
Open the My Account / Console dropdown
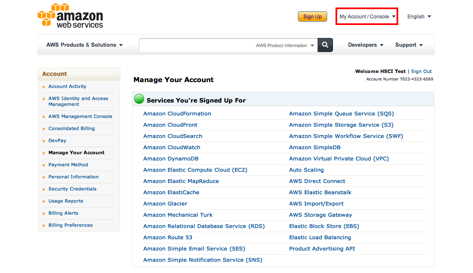[367, 17]
